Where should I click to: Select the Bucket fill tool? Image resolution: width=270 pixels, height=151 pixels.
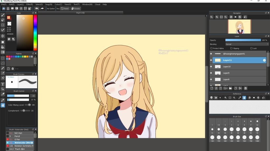click(3, 47)
